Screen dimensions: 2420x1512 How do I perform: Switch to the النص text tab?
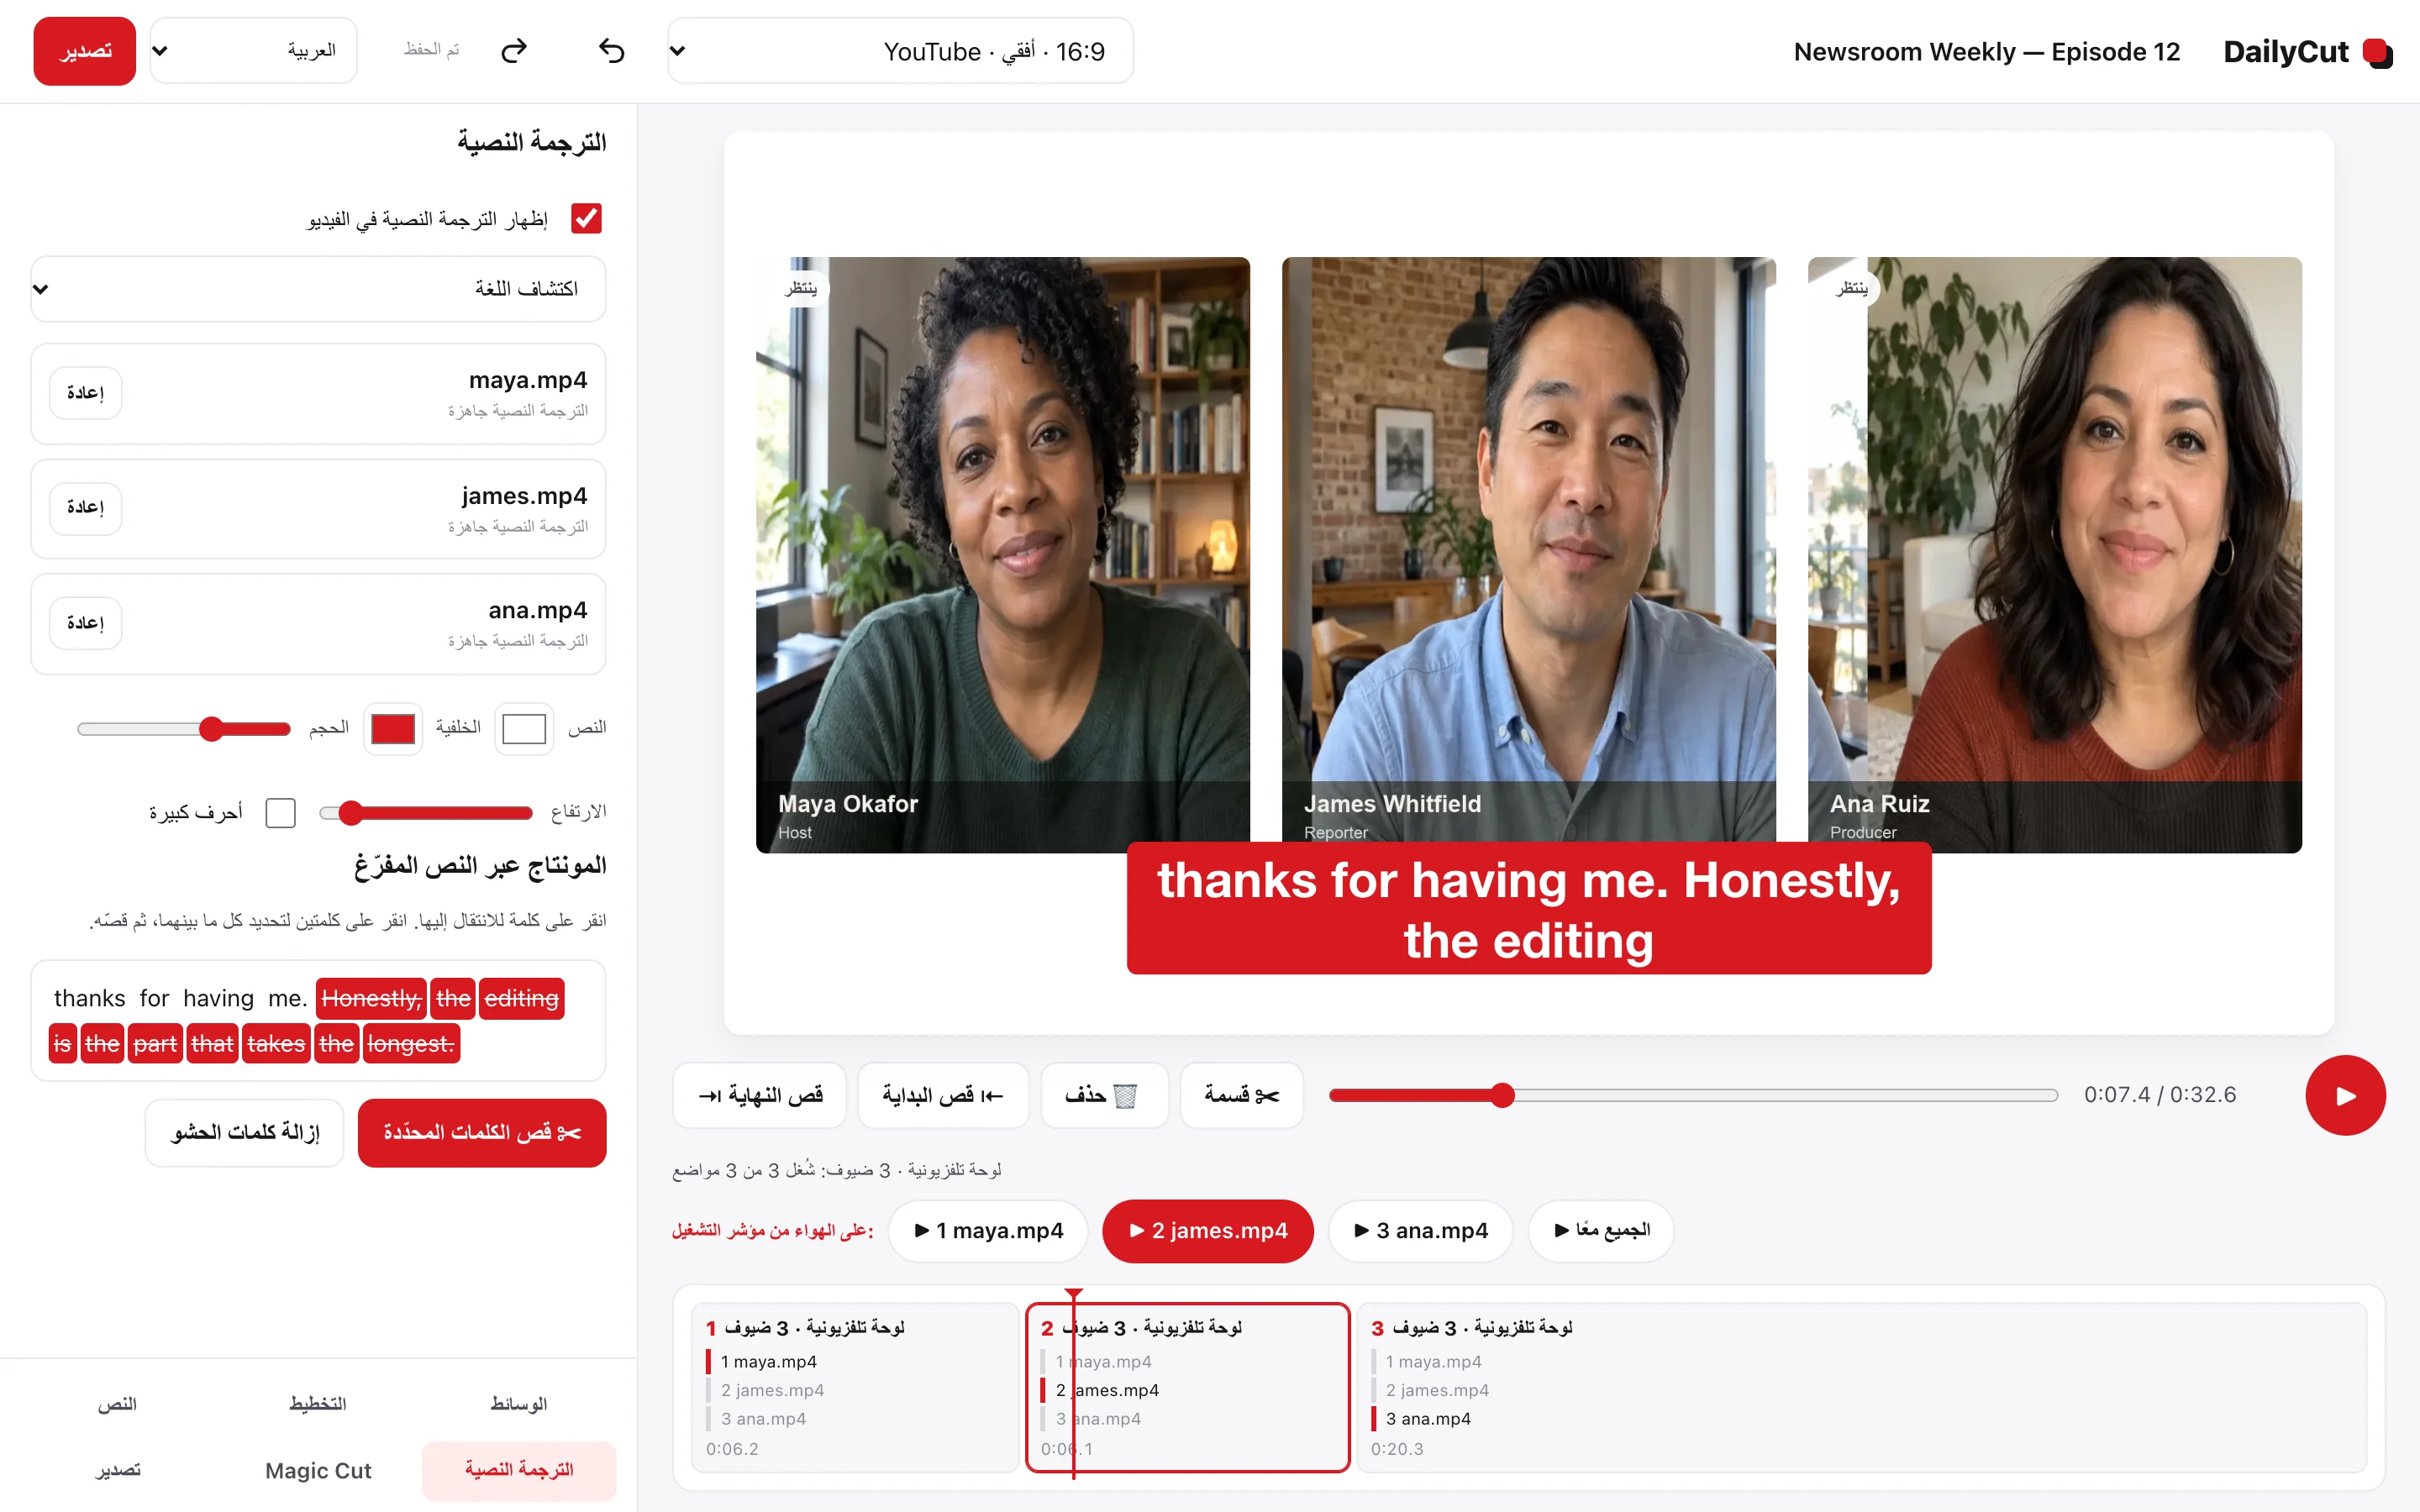click(x=117, y=1404)
